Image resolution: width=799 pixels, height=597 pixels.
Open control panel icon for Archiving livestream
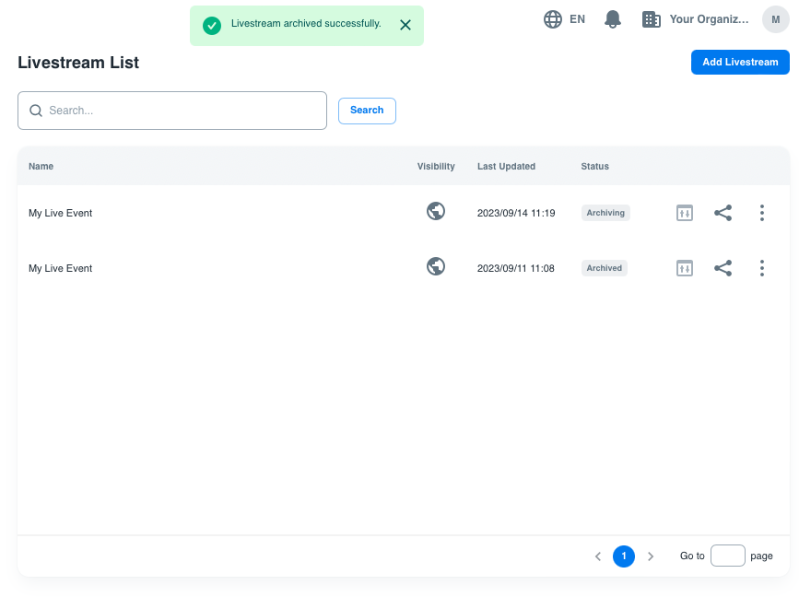point(684,214)
